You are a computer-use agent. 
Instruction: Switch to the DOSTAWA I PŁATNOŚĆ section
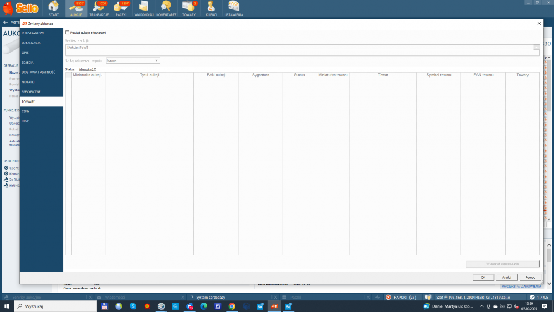tap(42, 72)
